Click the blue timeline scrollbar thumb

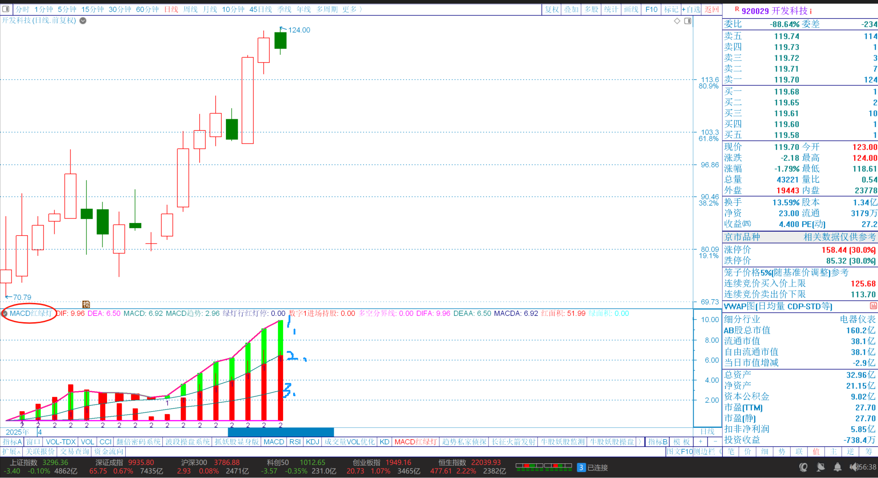pyautogui.click(x=281, y=432)
